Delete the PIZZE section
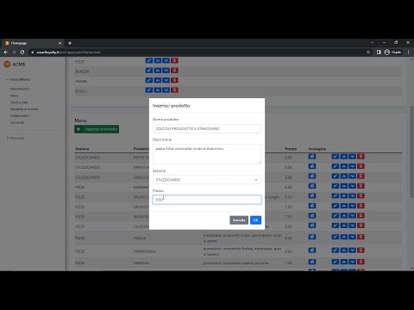The width and height of the screenshot is (414, 310). coord(174,60)
